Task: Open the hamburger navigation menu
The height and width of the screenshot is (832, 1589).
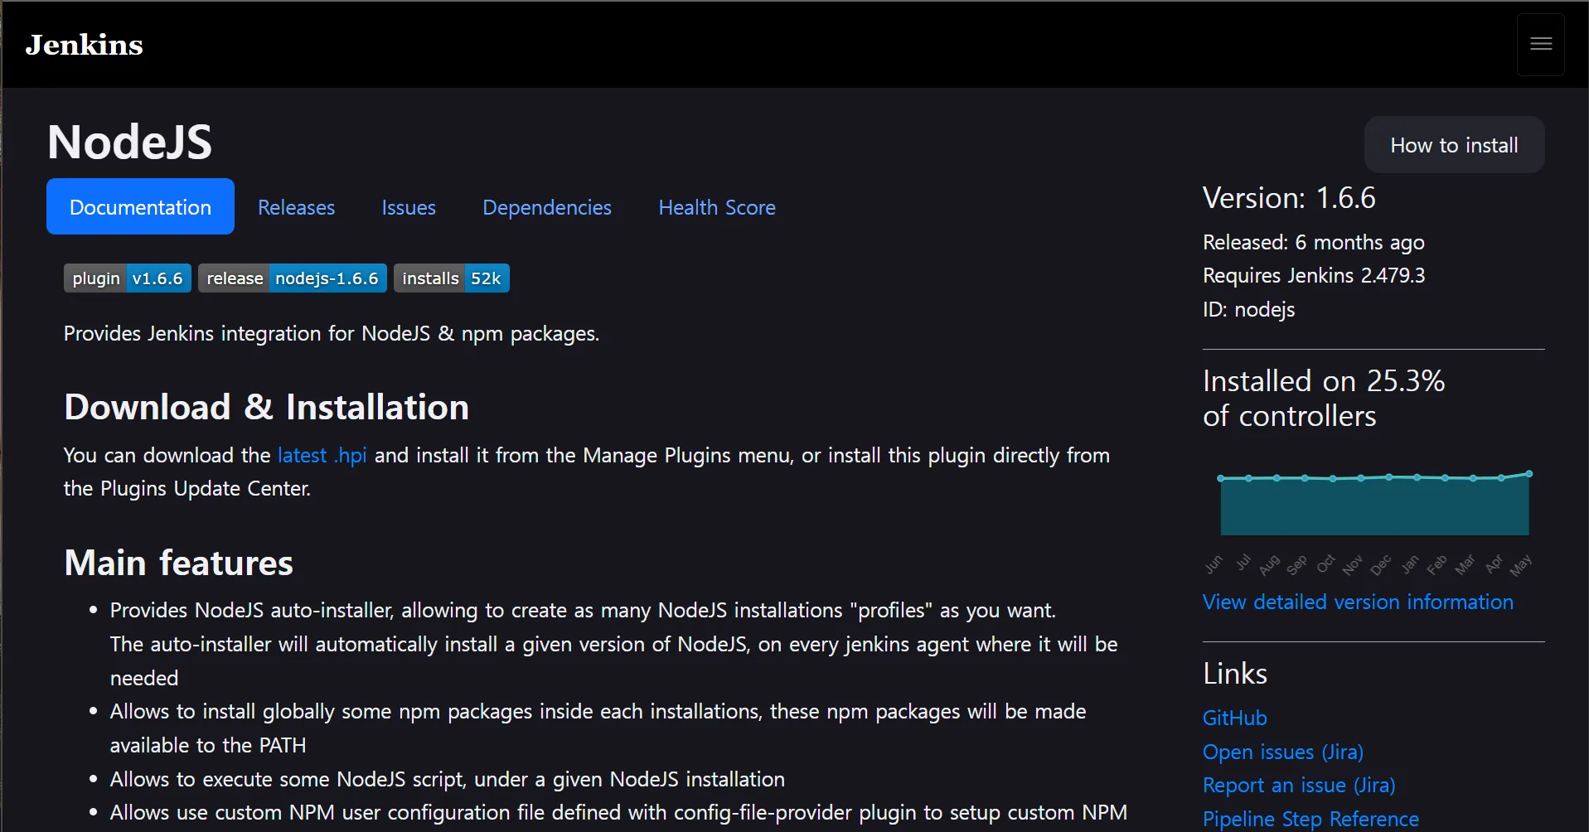Action: 1541,45
